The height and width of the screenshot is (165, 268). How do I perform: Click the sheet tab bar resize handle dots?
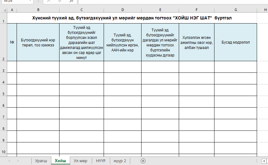pyautogui.click(x=256, y=161)
